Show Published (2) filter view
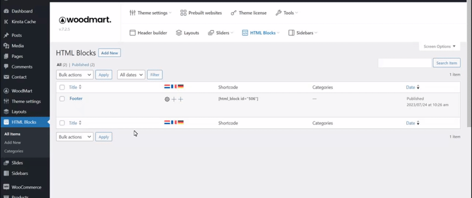The width and height of the screenshot is (472, 198). pos(84,65)
